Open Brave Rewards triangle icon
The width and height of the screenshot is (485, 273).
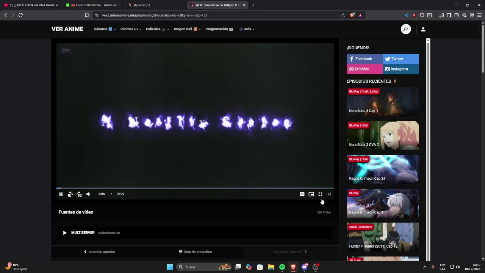pos(360,15)
